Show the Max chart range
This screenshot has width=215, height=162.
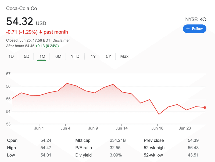click(124, 56)
